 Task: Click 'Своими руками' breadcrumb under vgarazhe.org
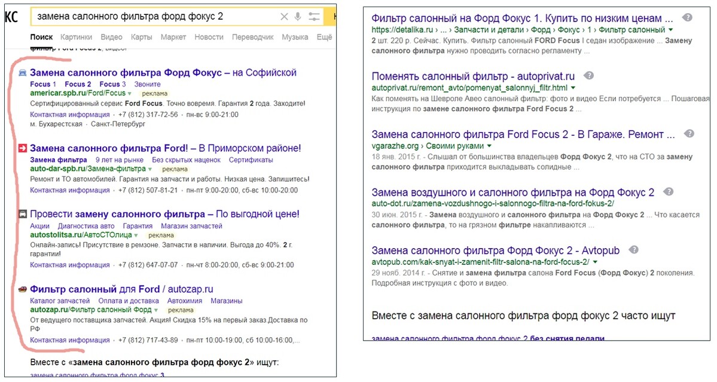pos(454,146)
